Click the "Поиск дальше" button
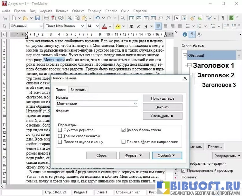 click(163, 98)
